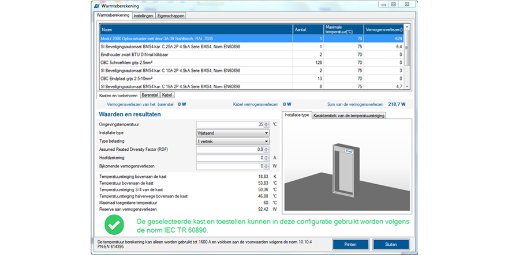Click Temperatuur bovenaan de kast 53,83 value
The image size is (508, 255).
(263, 183)
